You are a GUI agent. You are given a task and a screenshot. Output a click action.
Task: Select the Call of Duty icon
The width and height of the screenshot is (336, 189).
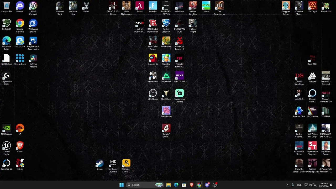pyautogui.click(x=140, y=26)
